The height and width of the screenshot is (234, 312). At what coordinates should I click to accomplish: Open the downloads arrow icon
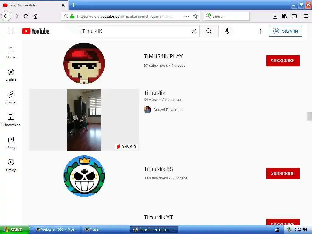tap(275, 16)
